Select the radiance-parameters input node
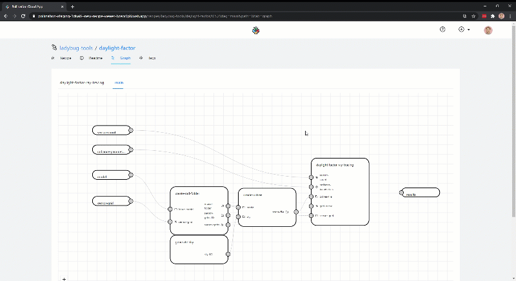 tap(111, 150)
